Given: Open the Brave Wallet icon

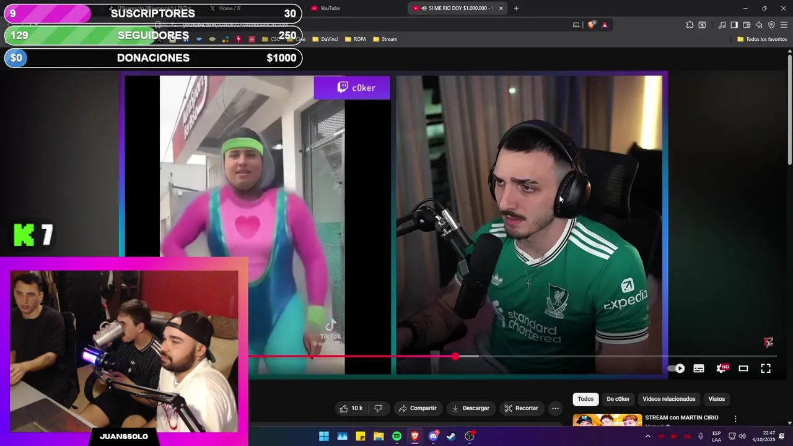Looking at the screenshot, I should click(x=747, y=25).
